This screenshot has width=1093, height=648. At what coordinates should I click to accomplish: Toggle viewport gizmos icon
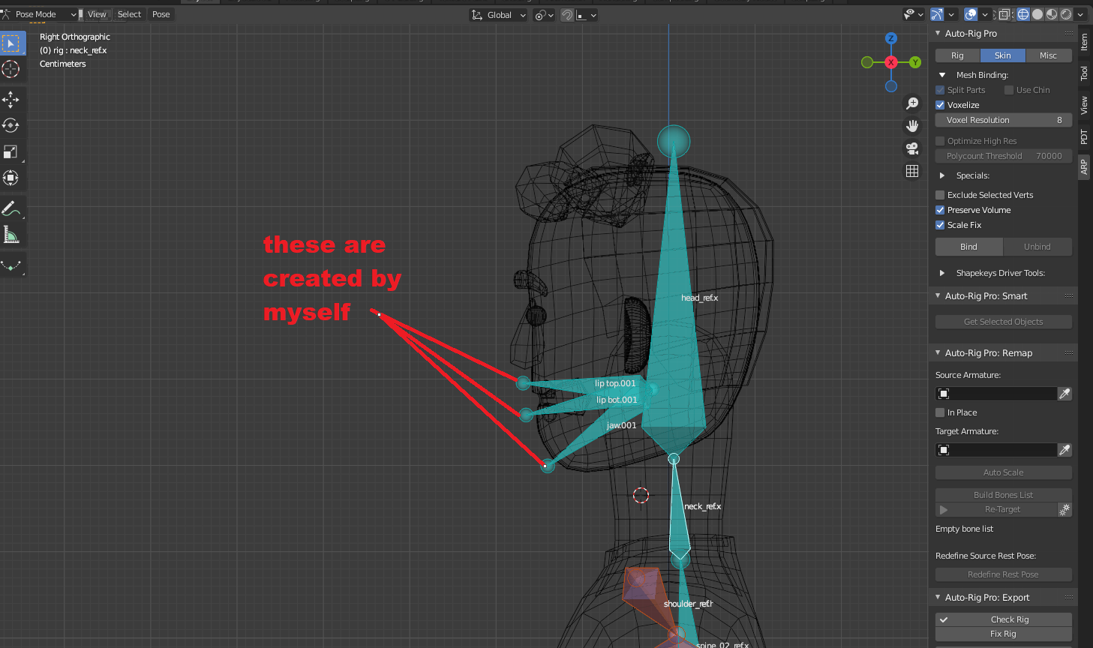tap(937, 14)
